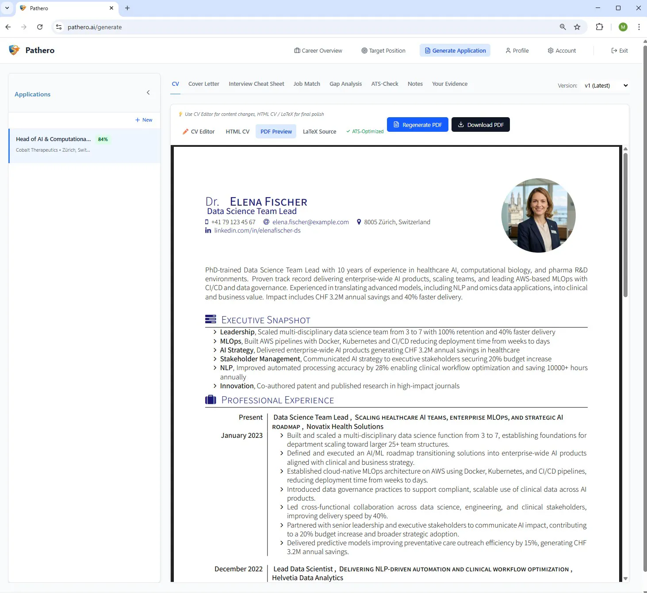Open the Version dropdown v1 (Latest)
Image resolution: width=647 pixels, height=593 pixels.
606,86
